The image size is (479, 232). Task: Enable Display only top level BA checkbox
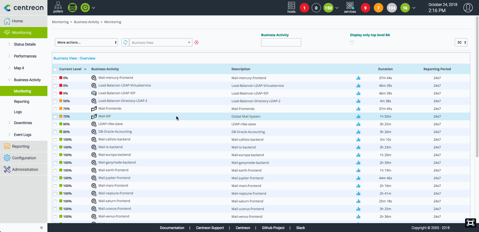point(352,43)
